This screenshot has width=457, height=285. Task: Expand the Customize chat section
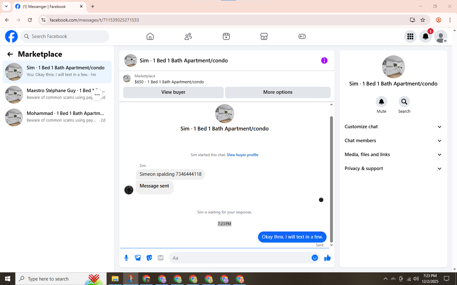click(393, 127)
